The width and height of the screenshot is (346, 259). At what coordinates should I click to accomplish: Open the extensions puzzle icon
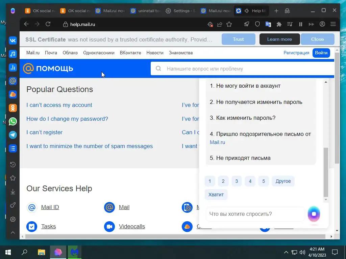tap(279, 24)
